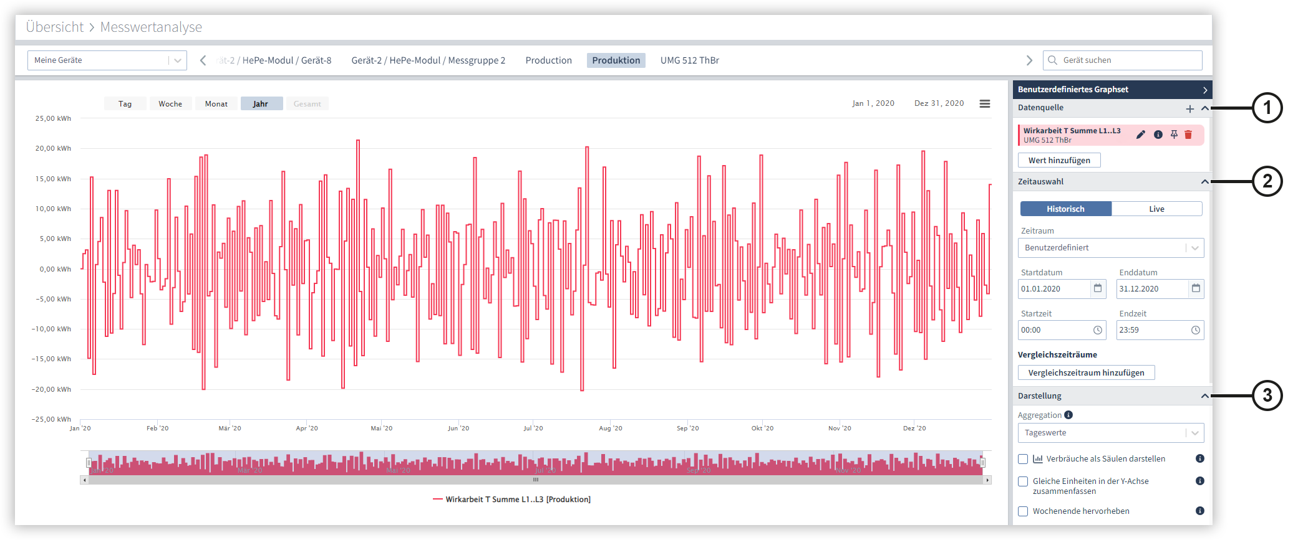Show info for Gleiche Einheiten option
Image resolution: width=1298 pixels, height=540 pixels.
1199,481
